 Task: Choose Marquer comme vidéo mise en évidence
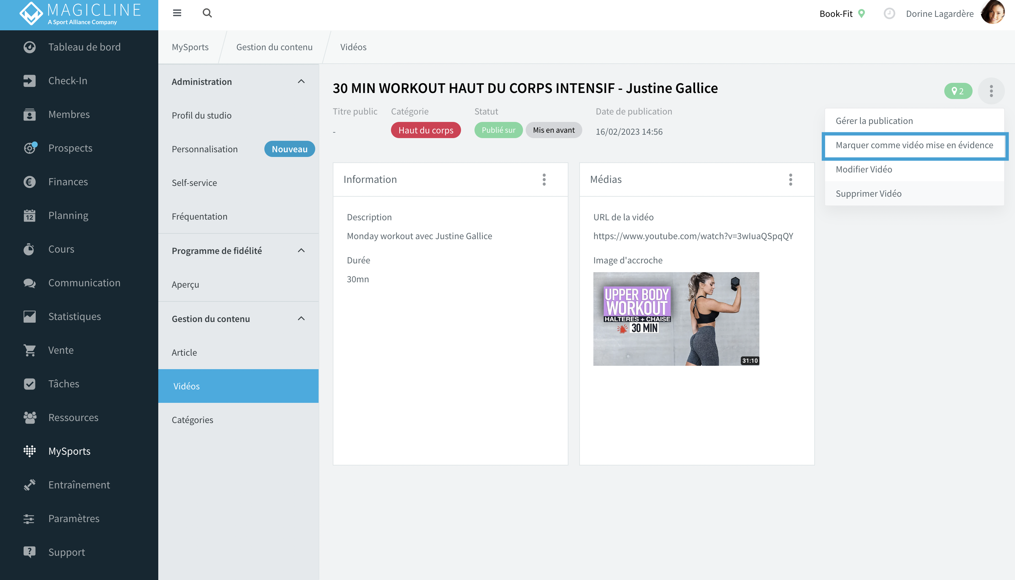click(x=915, y=145)
